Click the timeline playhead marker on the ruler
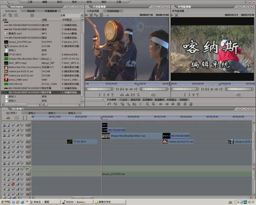The width and height of the screenshot is (256, 205). (x=102, y=117)
